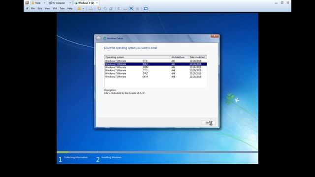Select Windows 7 Ultimate DAZ x64 row
Image resolution: width=315 pixels, height=177 pixels.
pyautogui.click(x=156, y=73)
